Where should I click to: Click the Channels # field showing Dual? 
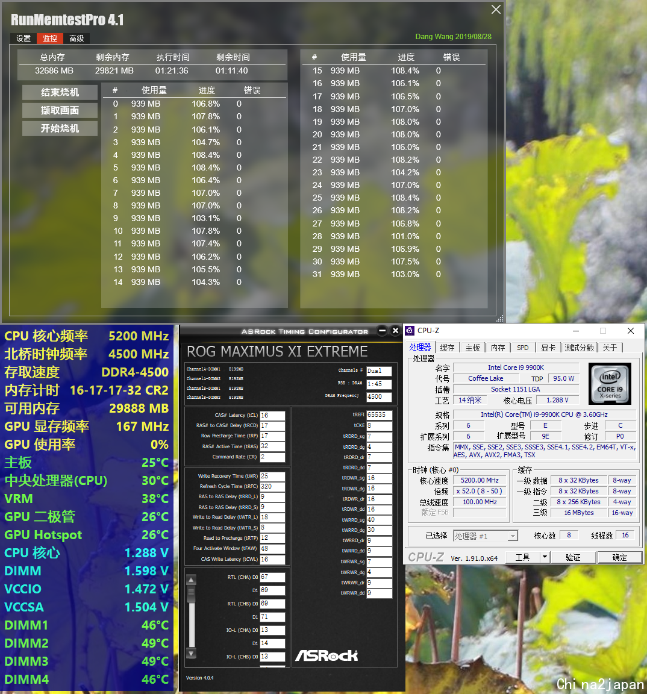click(x=380, y=371)
